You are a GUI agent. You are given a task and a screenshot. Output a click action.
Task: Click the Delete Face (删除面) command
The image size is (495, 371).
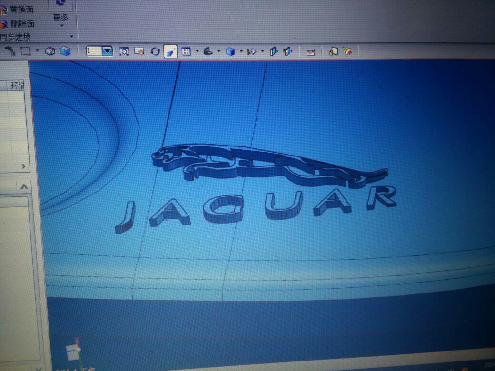17,24
